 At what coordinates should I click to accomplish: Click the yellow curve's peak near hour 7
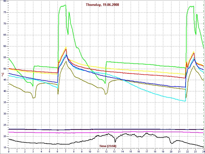(x=66, y=47)
